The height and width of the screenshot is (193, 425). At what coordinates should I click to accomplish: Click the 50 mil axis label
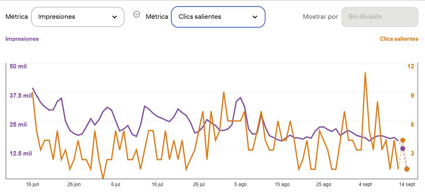(18, 66)
